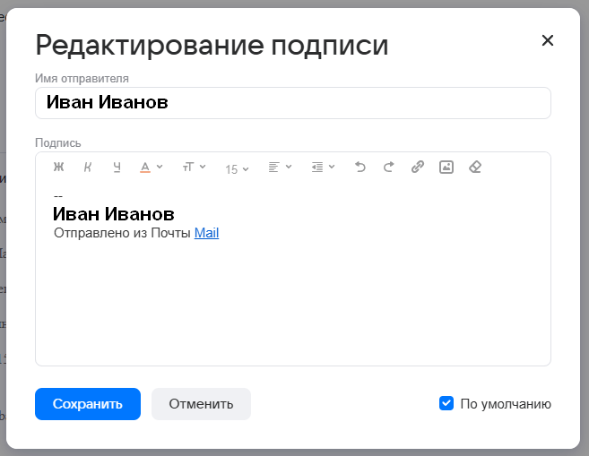This screenshot has width=589, height=456.
Task: Expand the text alignment dropdown
Action: click(280, 167)
